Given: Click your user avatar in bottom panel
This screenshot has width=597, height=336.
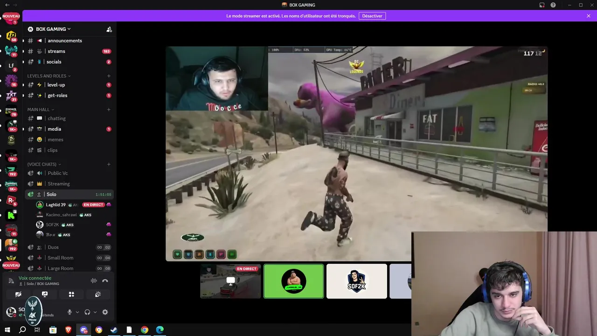Looking at the screenshot, I should [11, 312].
